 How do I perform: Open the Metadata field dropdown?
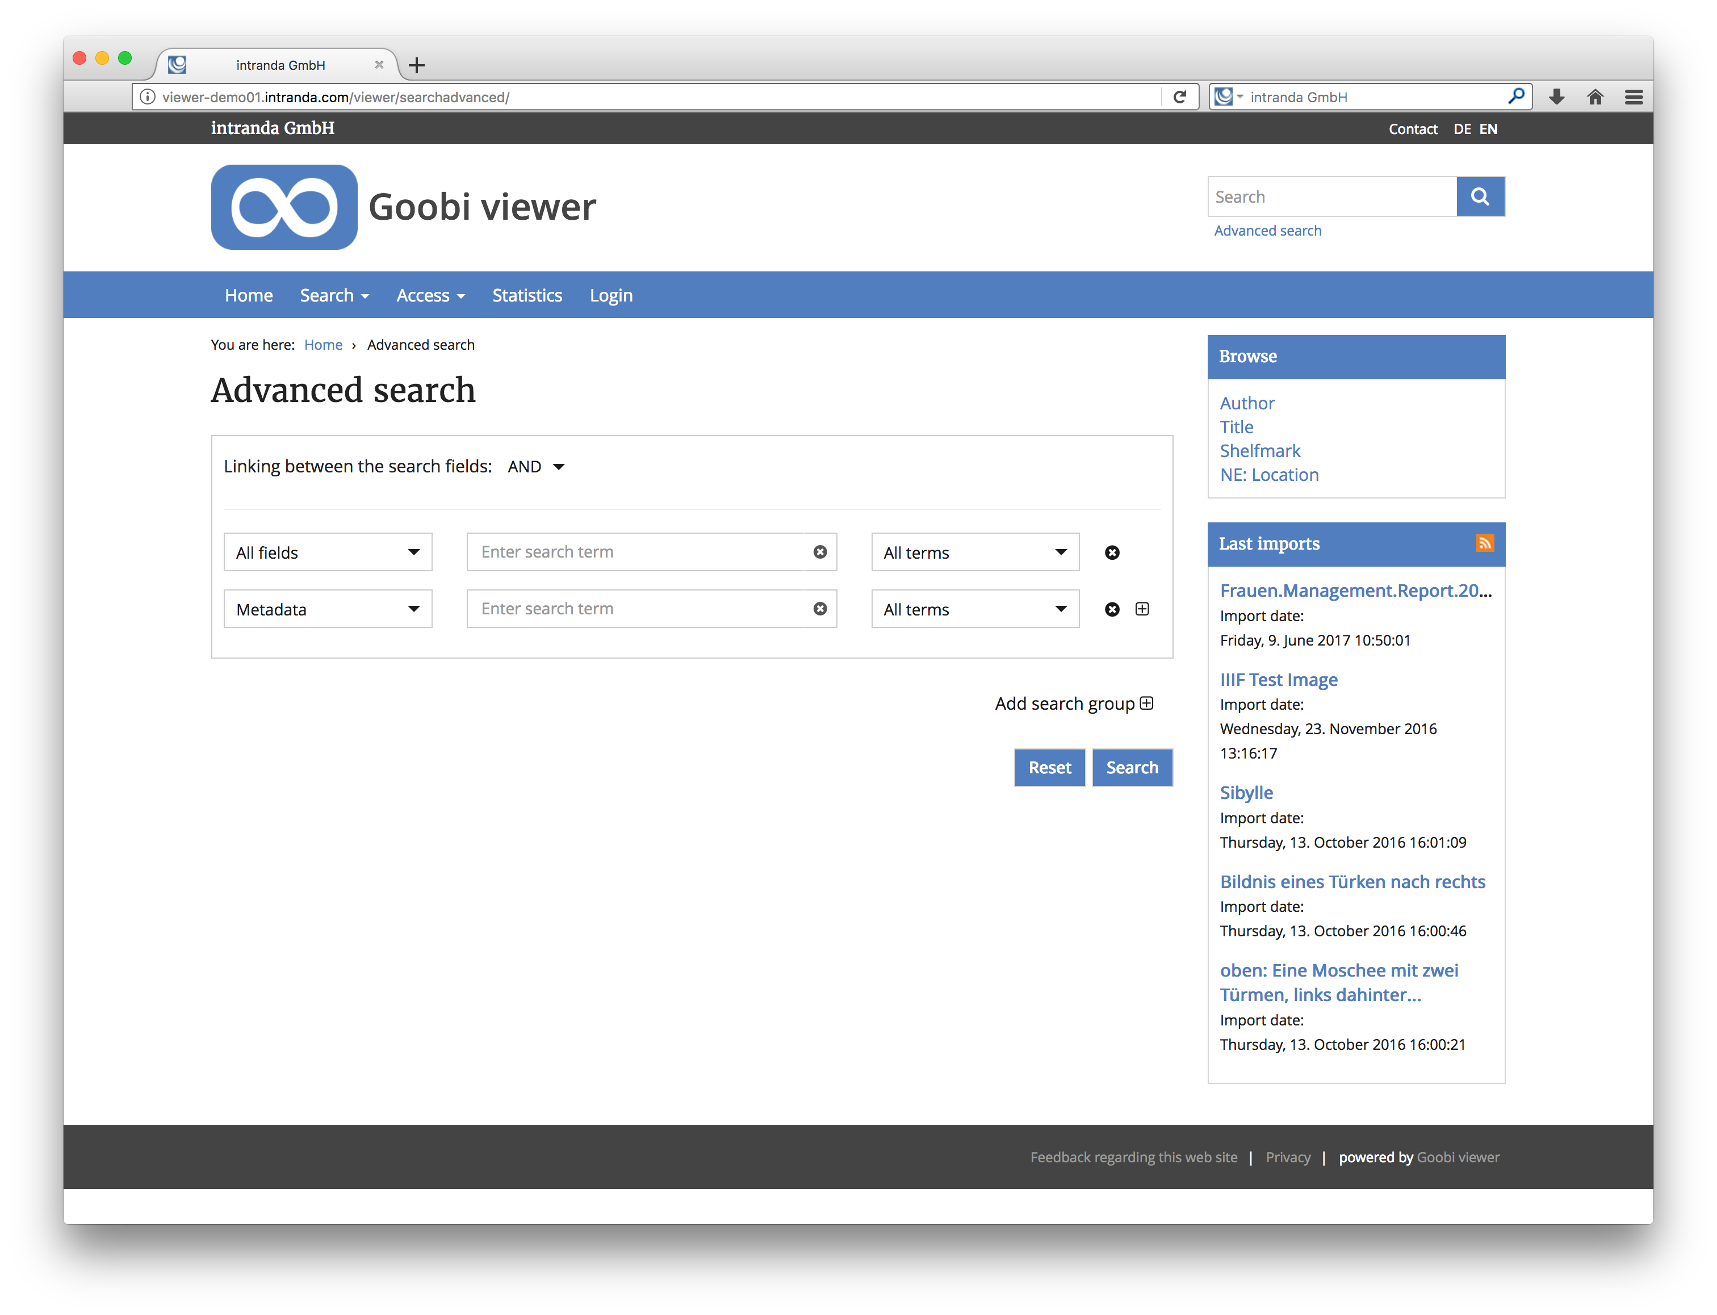[x=328, y=609]
